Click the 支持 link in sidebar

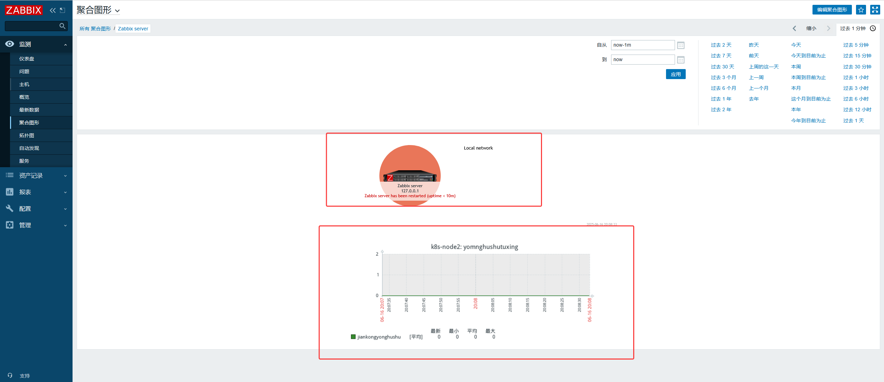point(25,376)
